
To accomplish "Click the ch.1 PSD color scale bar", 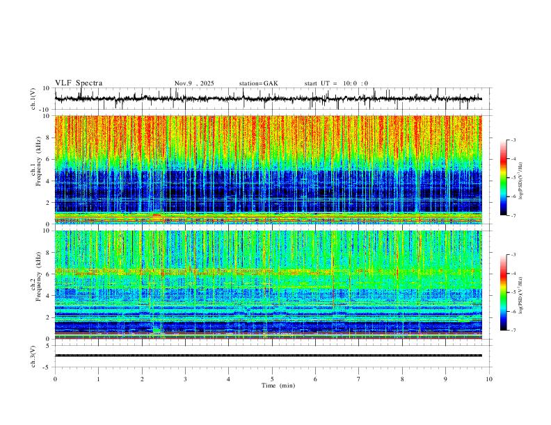I will pos(503,178).
